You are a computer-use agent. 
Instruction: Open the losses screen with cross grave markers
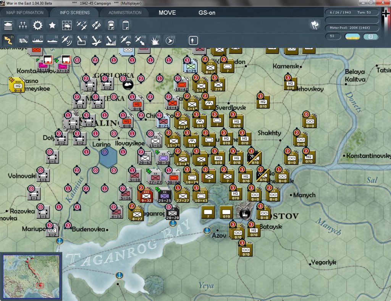[x=23, y=25]
